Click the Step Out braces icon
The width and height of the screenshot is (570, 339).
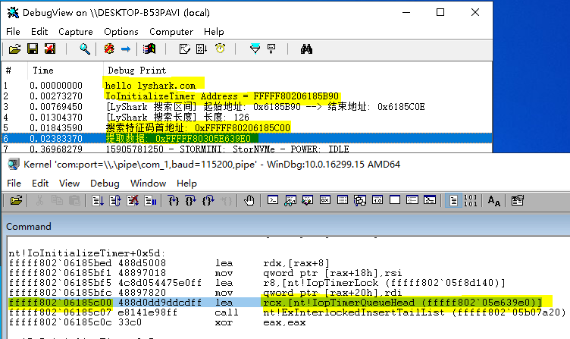tap(208, 200)
